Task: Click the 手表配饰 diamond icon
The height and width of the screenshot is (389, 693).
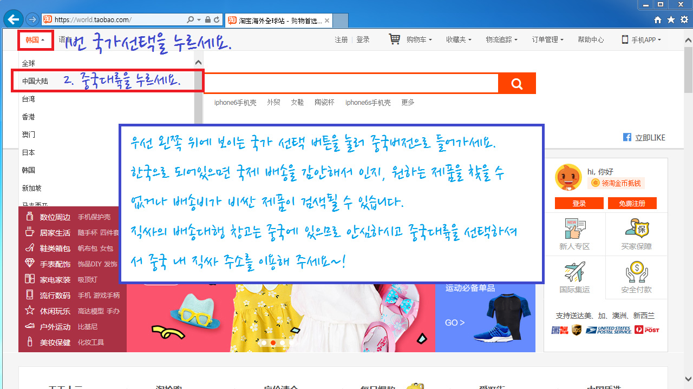Action: pos(30,264)
